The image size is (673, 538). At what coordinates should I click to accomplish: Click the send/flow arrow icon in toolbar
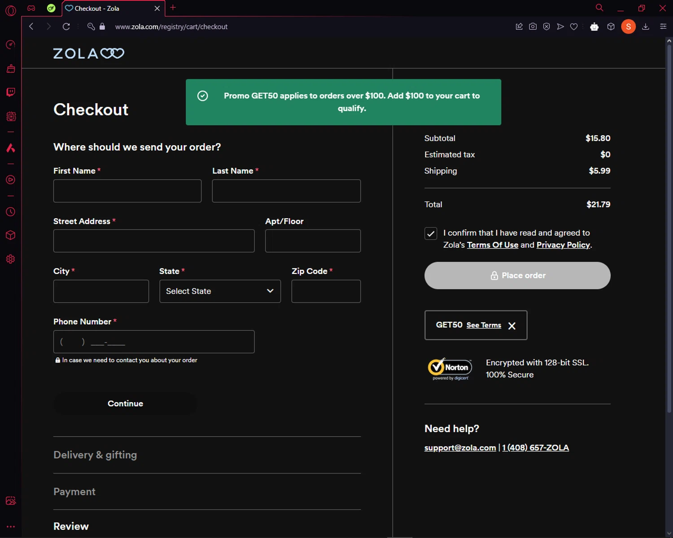click(560, 26)
